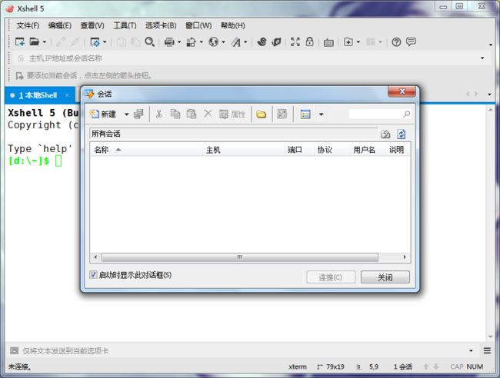500x378 pixels.
Task: Click the search magnifier in sessions dialog
Action: tap(407, 114)
